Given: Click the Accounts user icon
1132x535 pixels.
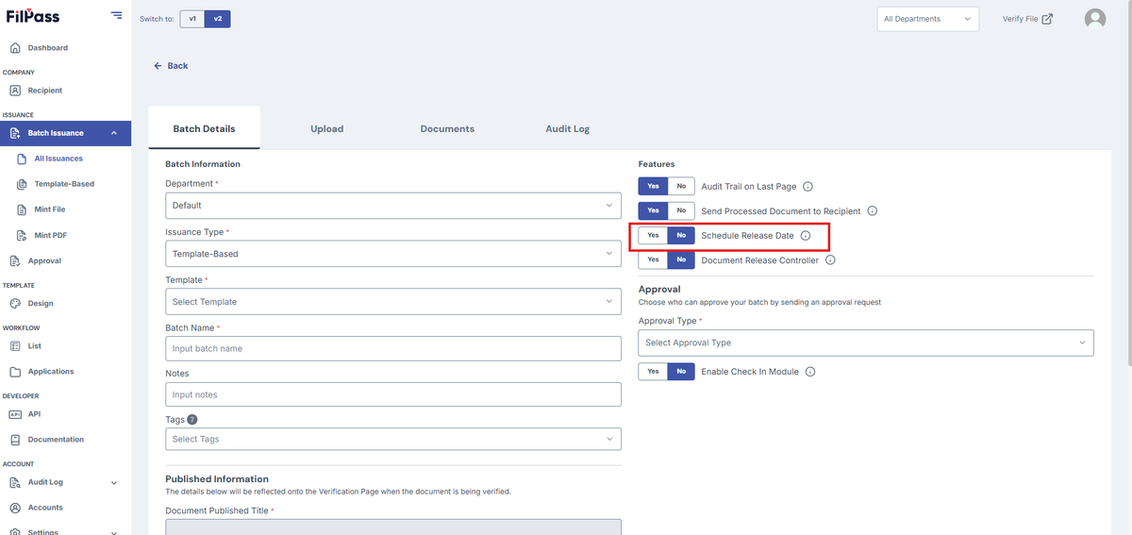Looking at the screenshot, I should [x=15, y=508].
